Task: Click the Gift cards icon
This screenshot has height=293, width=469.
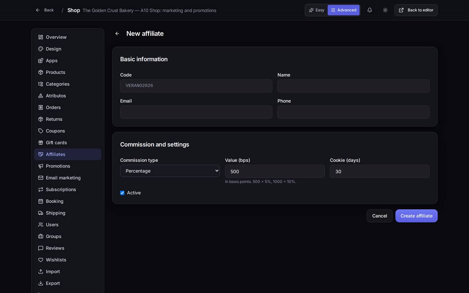Action: pos(41,143)
